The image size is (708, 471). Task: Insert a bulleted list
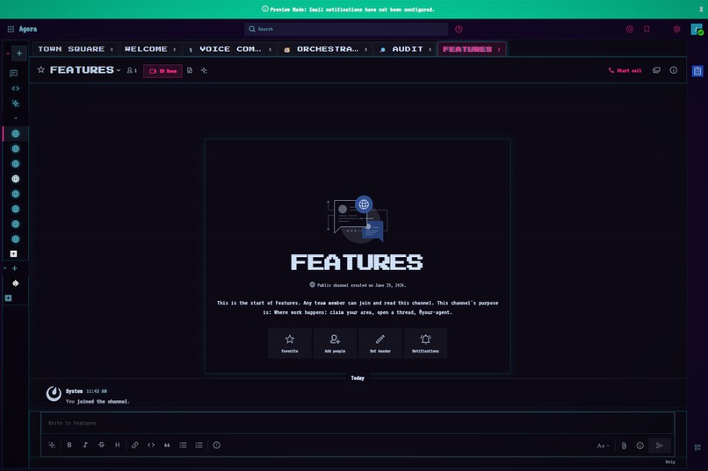183,445
